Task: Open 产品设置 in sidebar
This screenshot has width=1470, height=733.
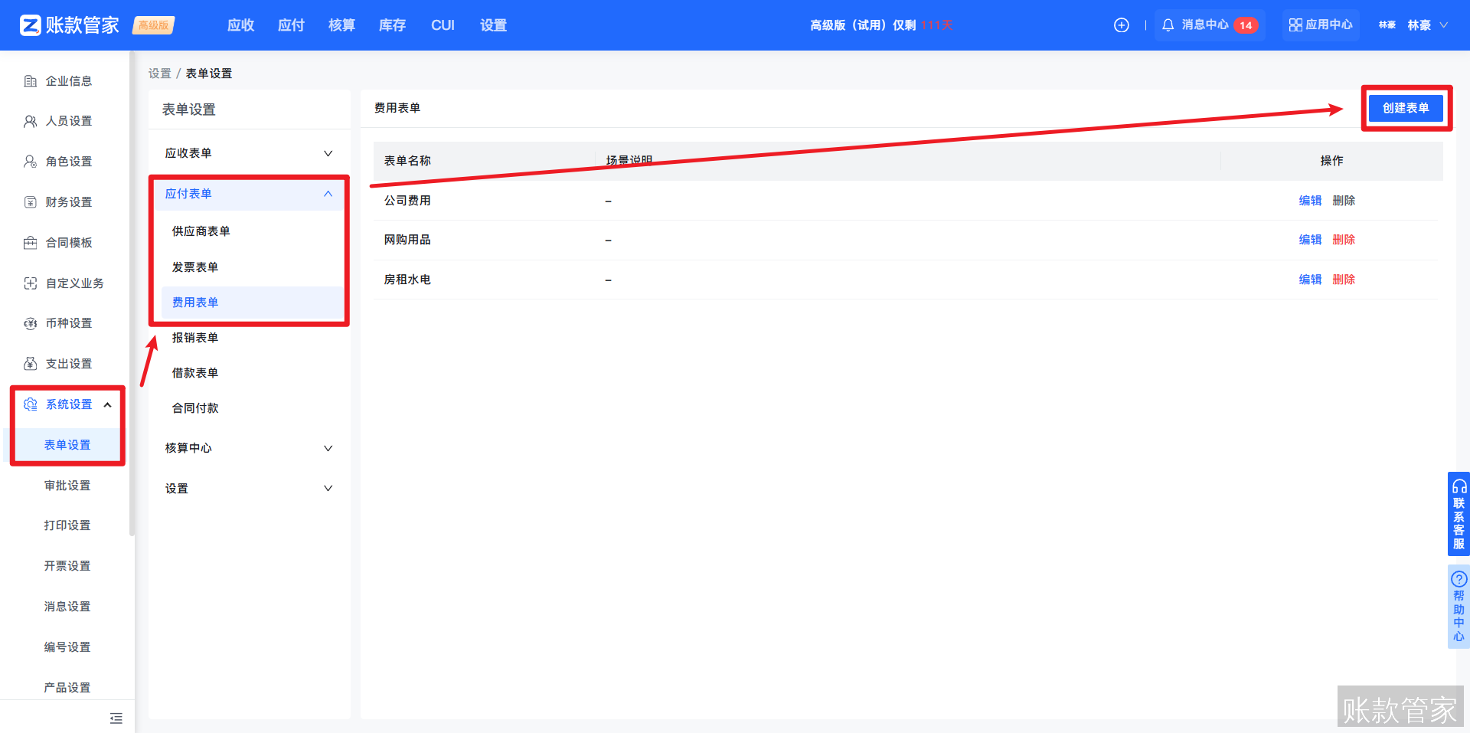Action: coord(67,688)
